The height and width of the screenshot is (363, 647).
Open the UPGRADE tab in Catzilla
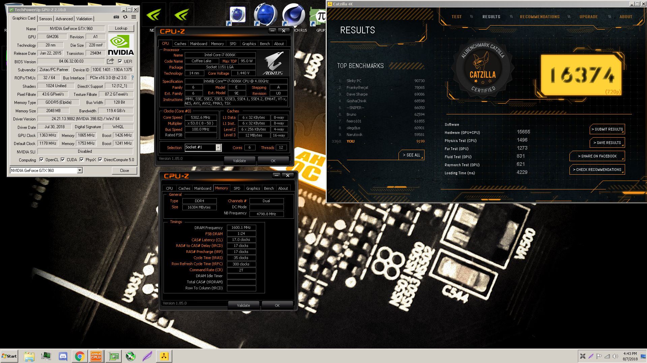click(x=589, y=17)
